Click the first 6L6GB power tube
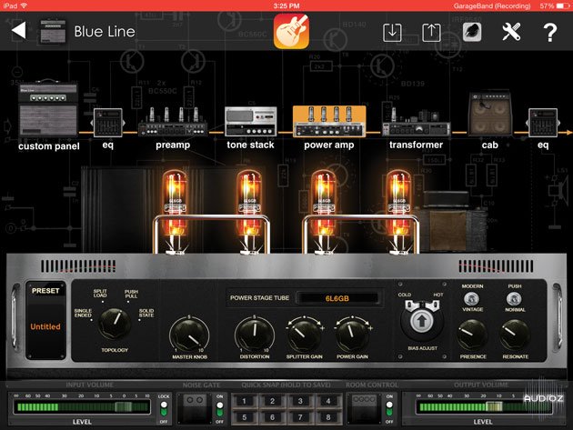The image size is (573, 430). click(x=175, y=212)
